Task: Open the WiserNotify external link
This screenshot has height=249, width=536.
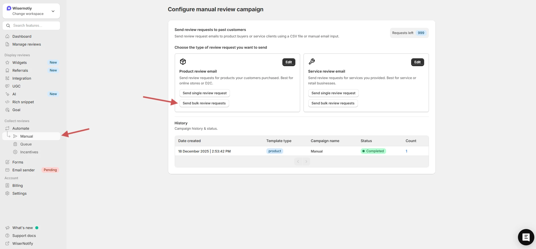Action: click(x=23, y=243)
